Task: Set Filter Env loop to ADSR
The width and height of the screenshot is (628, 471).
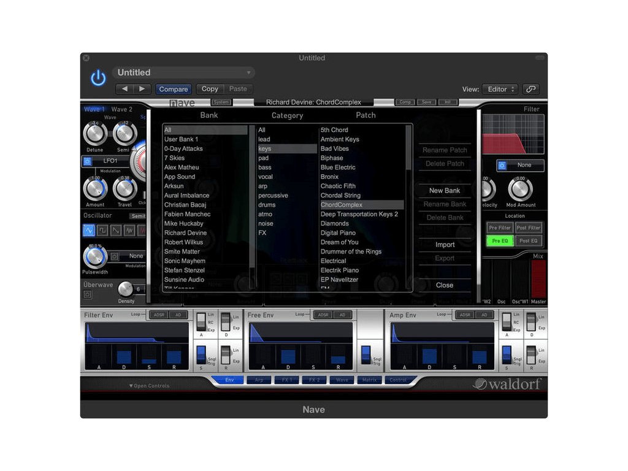Action: click(x=159, y=315)
